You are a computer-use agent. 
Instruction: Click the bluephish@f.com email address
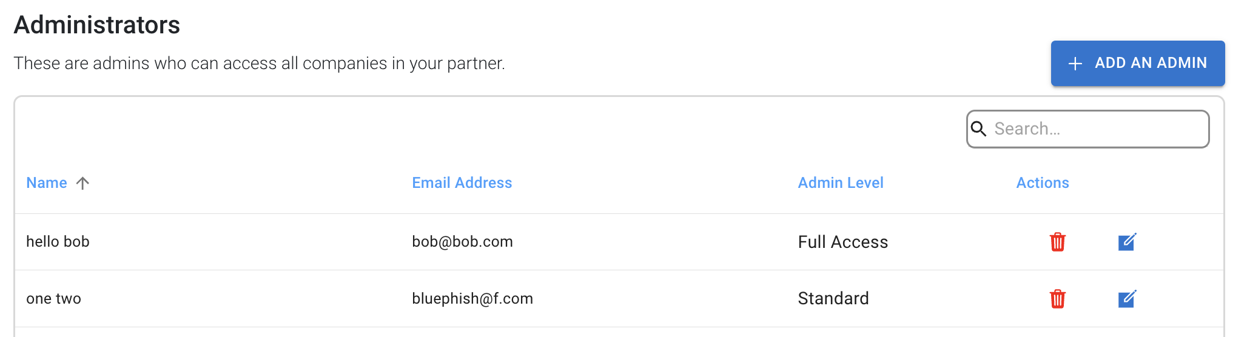472,299
